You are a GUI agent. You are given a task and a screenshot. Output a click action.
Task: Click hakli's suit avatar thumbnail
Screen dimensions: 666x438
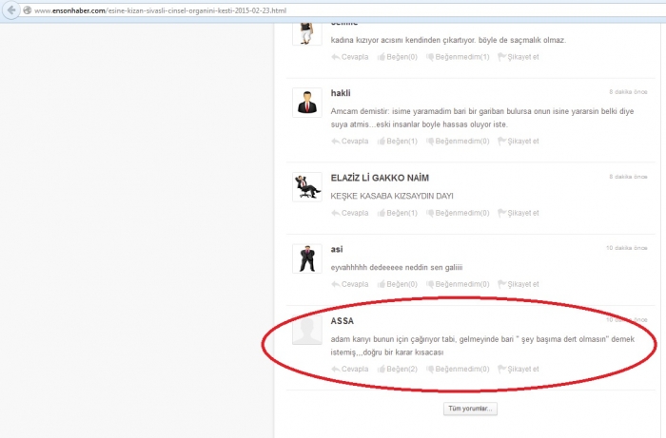coord(307,102)
